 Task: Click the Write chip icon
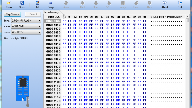[109, 5]
